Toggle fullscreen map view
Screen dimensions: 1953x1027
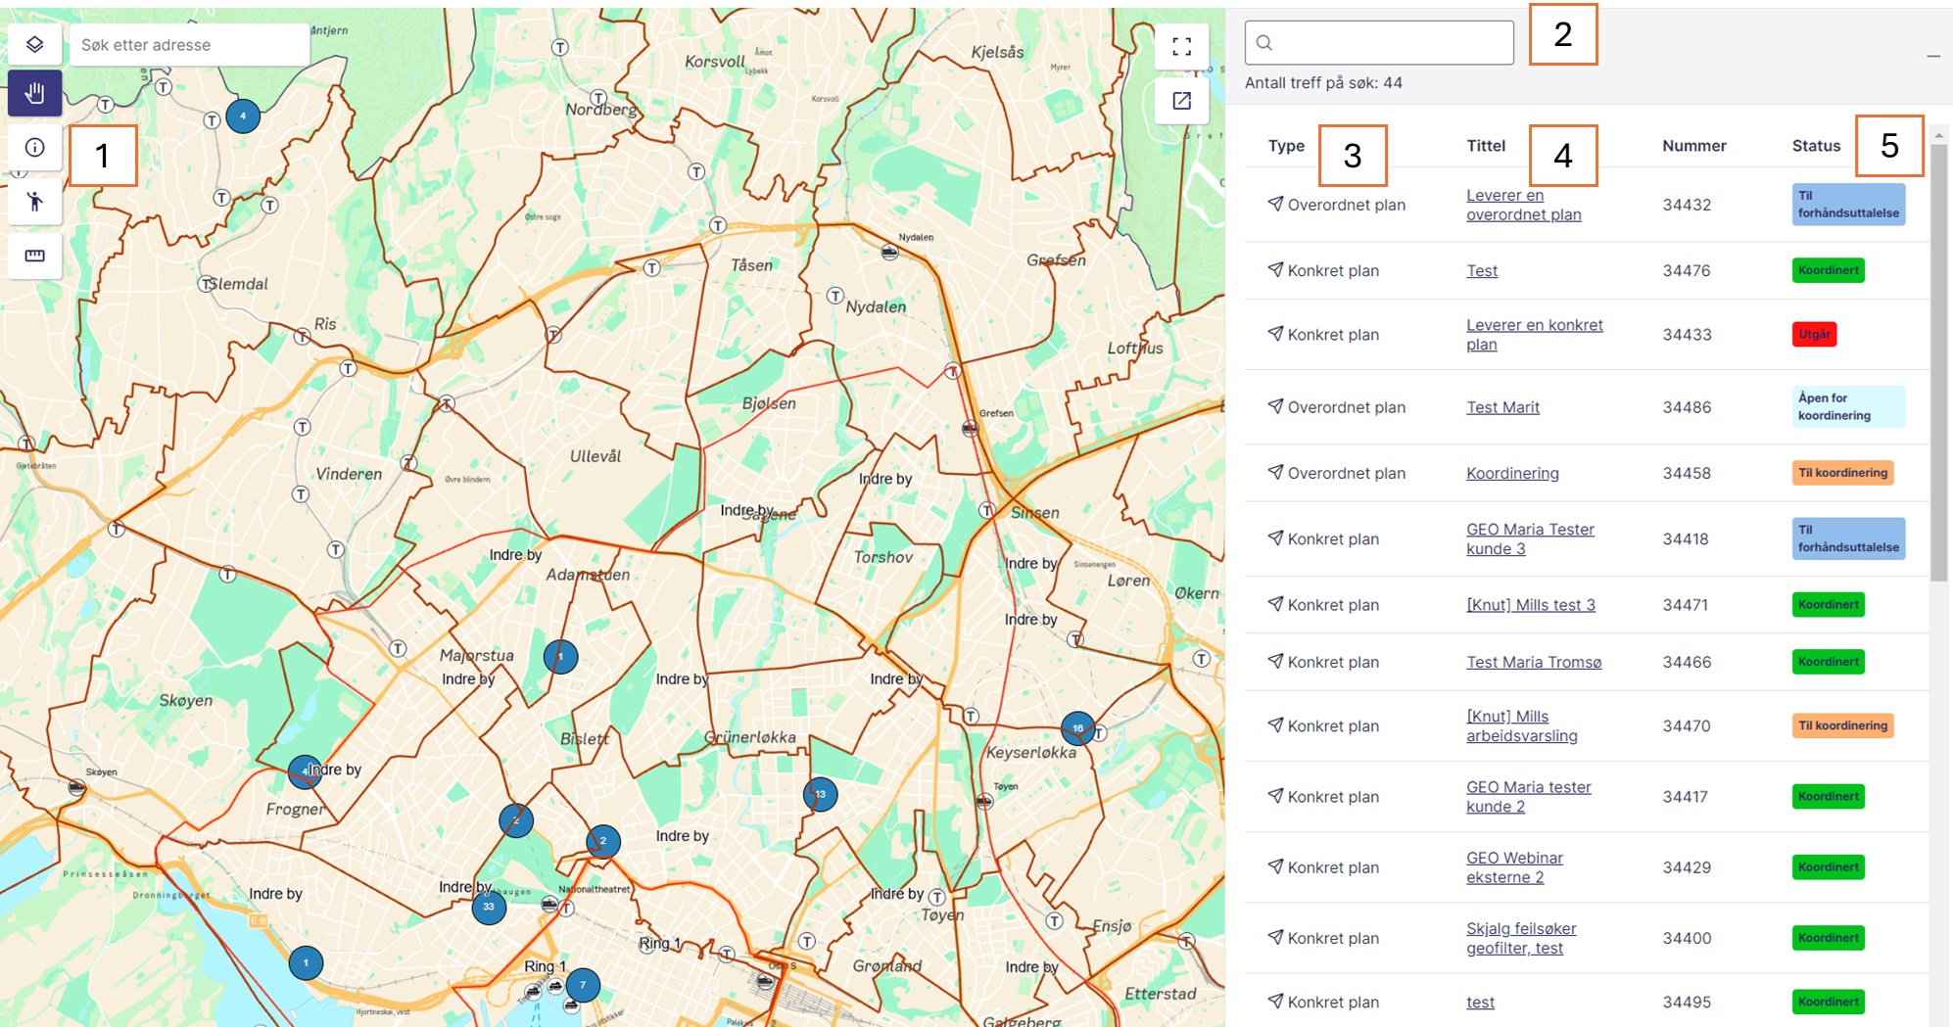(x=1181, y=46)
